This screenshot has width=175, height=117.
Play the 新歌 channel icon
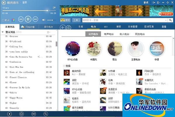pos(67,82)
